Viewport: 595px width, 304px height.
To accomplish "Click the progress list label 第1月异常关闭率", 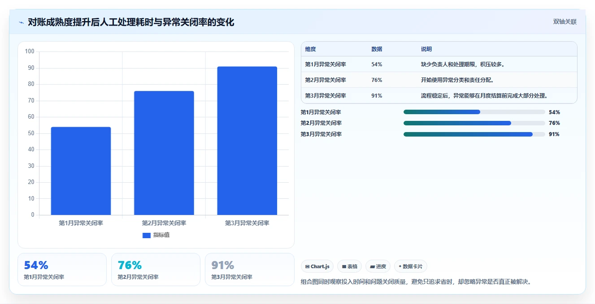I will pos(321,112).
